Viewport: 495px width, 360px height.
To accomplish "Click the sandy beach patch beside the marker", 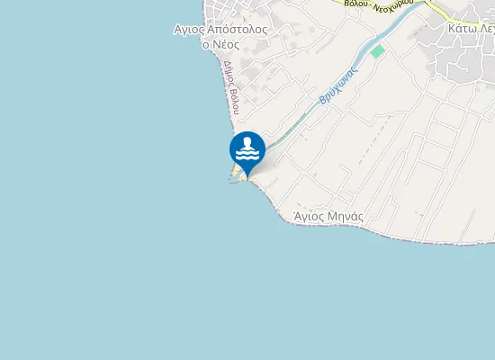I will coord(236,171).
